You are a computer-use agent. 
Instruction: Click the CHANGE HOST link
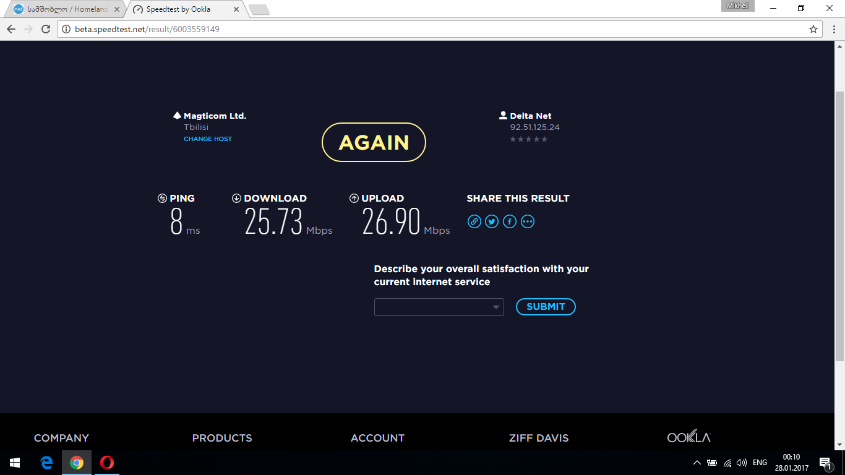208,139
